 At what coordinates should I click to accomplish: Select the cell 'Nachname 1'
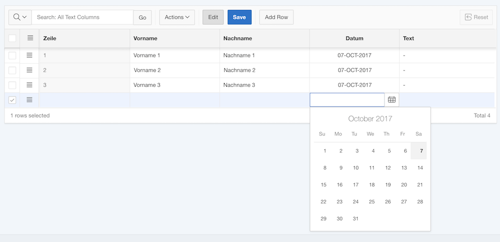pyautogui.click(x=264, y=55)
